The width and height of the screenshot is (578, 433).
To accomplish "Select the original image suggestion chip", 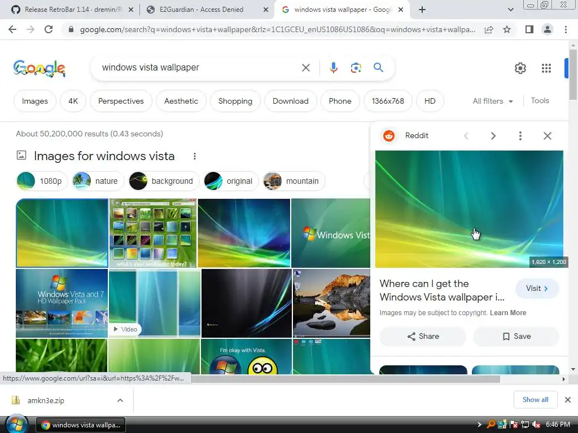I will point(231,181).
